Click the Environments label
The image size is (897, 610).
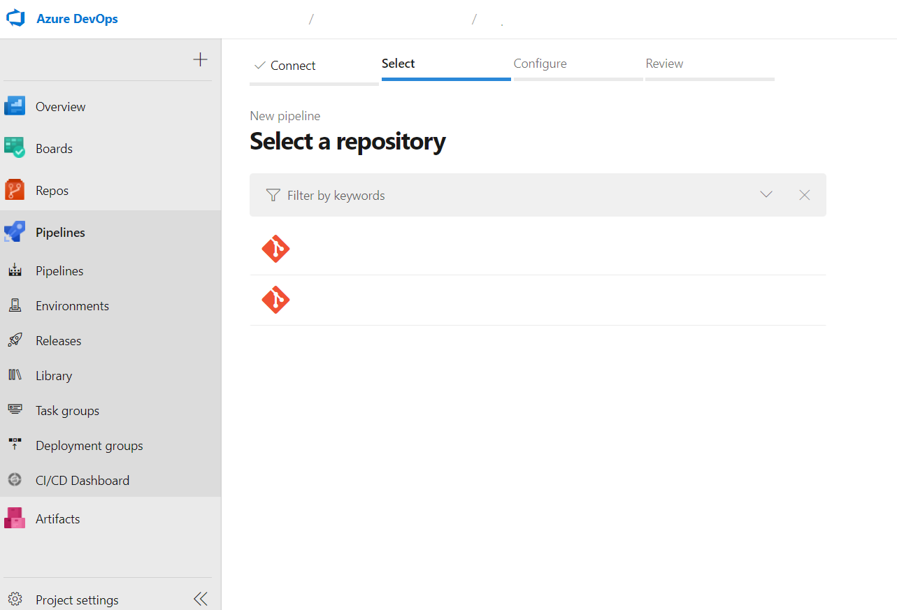(x=72, y=306)
